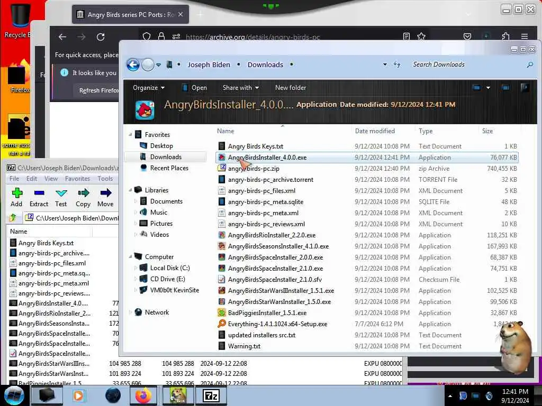The height and width of the screenshot is (406, 542).
Task: Collapse the Libraries tree group
Action: 130,190
